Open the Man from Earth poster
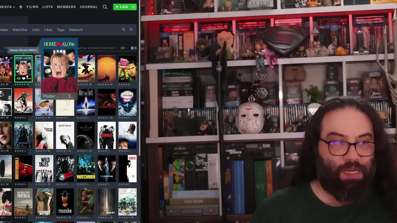The image size is (397, 223). pyautogui.click(x=86, y=102)
